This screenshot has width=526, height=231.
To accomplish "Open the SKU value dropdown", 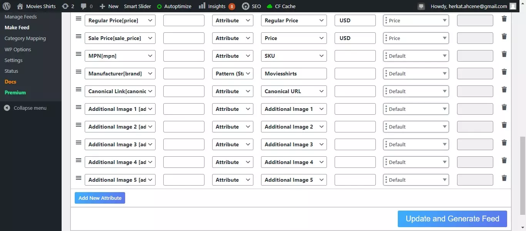I will pos(293,56).
